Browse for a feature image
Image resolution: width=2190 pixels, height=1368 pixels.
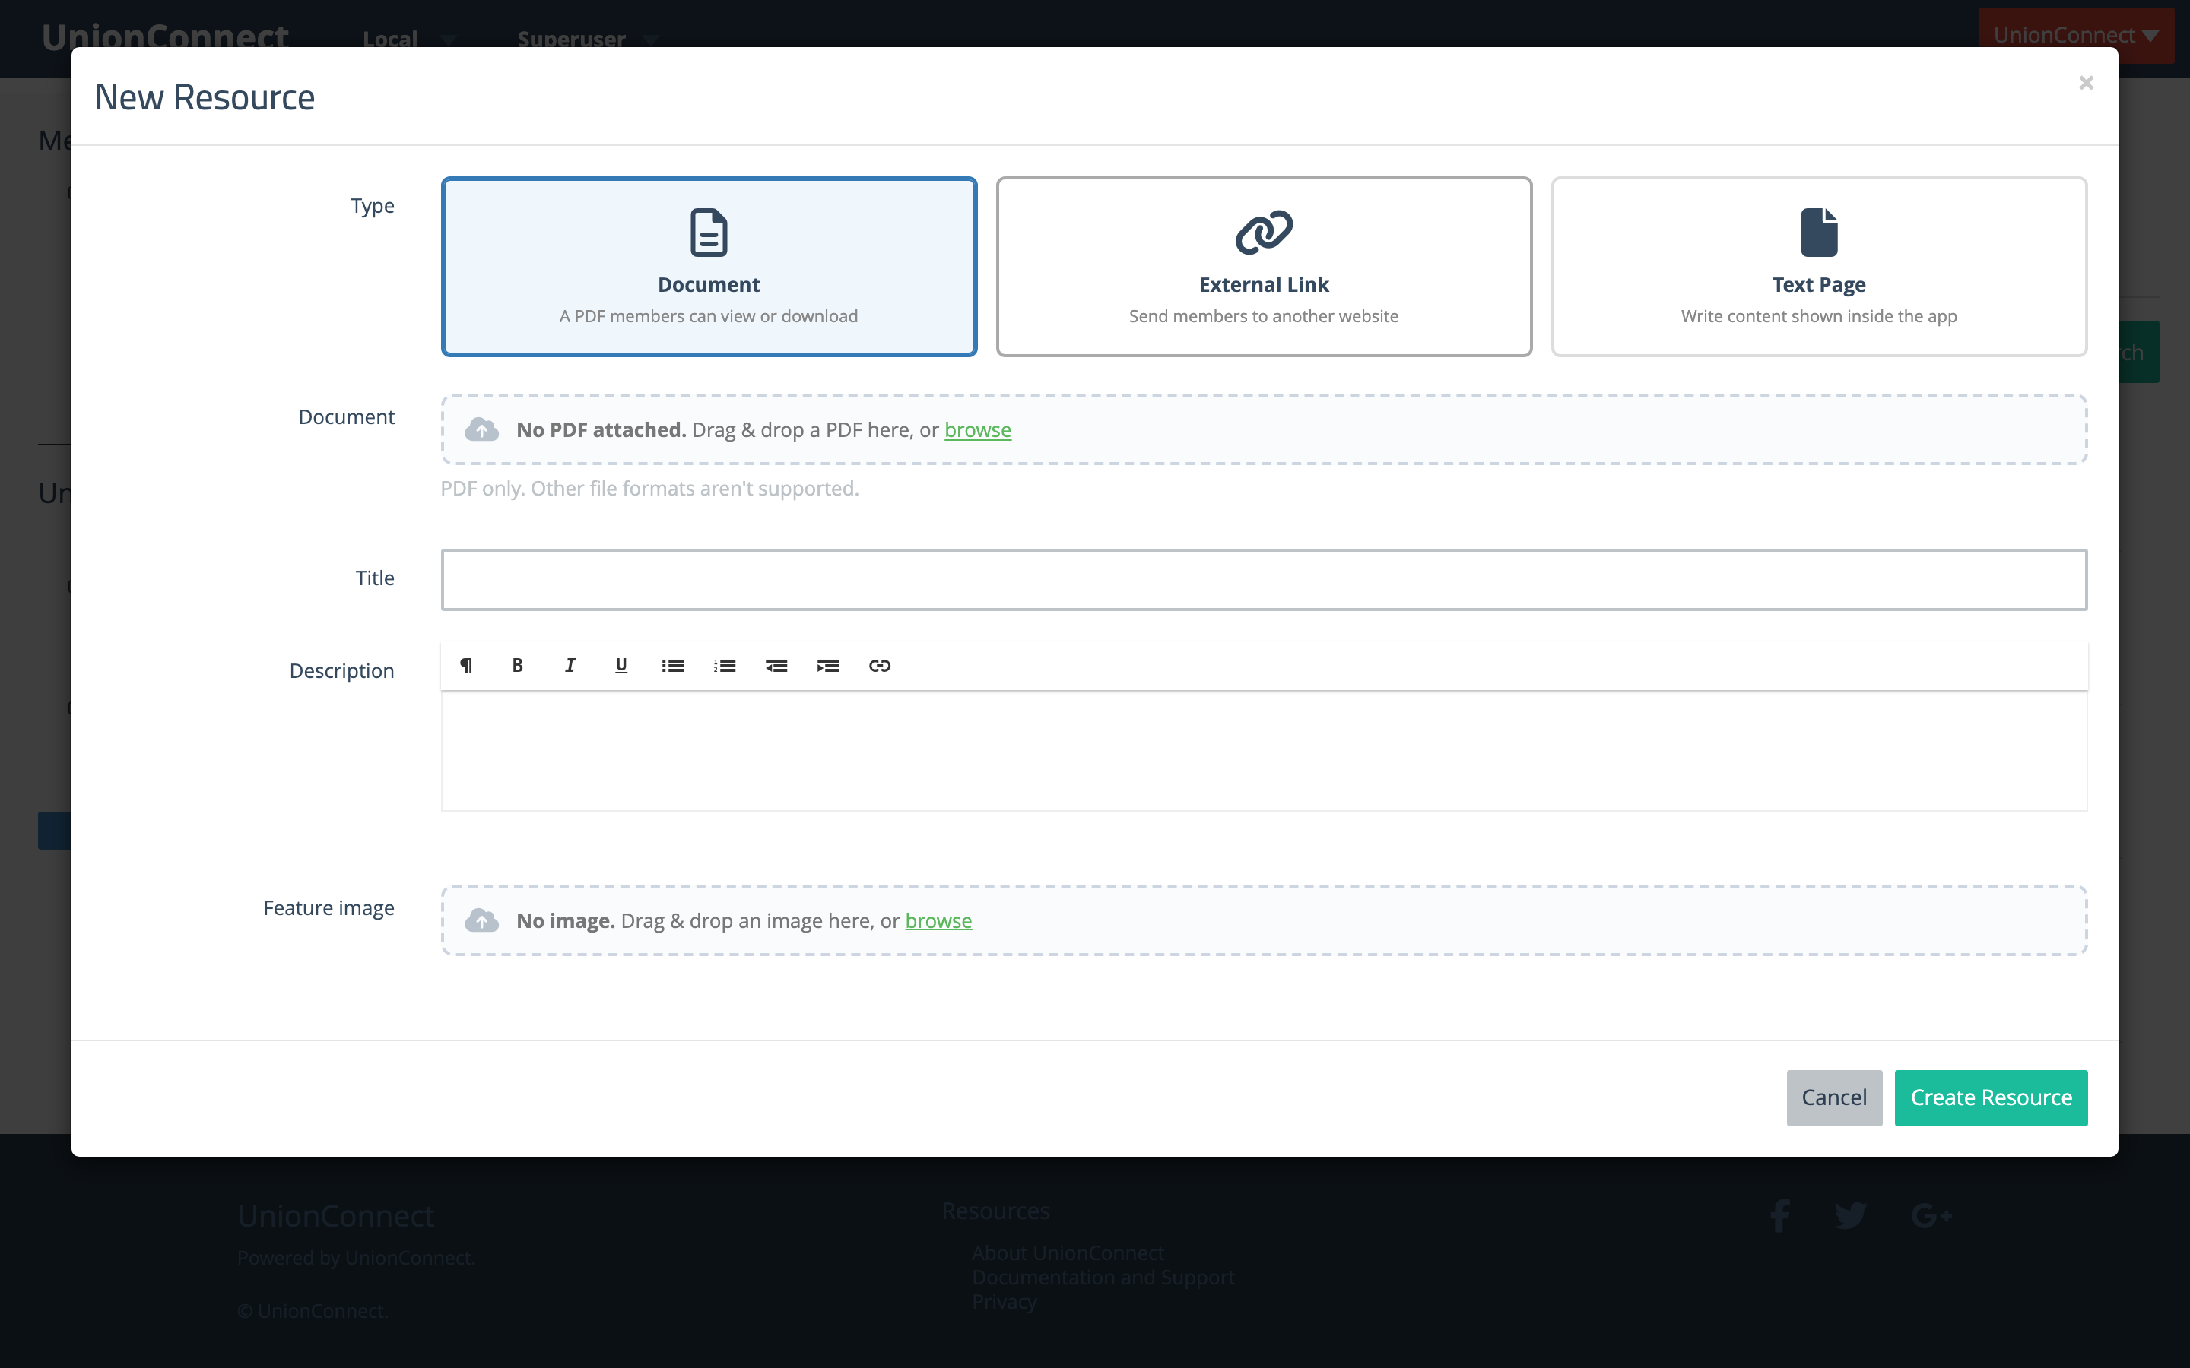pos(938,921)
